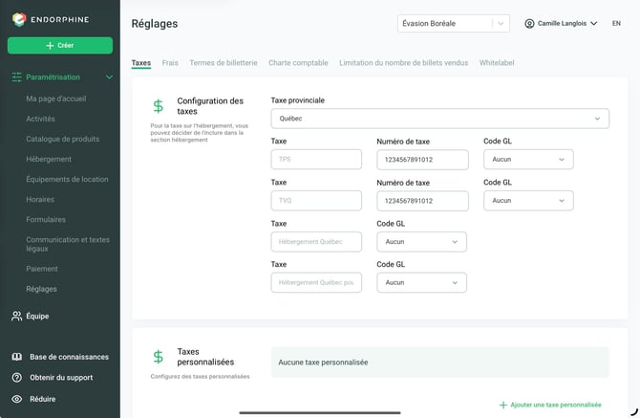Click the Obtenir du support question icon
The width and height of the screenshot is (640, 418).
pyautogui.click(x=17, y=378)
